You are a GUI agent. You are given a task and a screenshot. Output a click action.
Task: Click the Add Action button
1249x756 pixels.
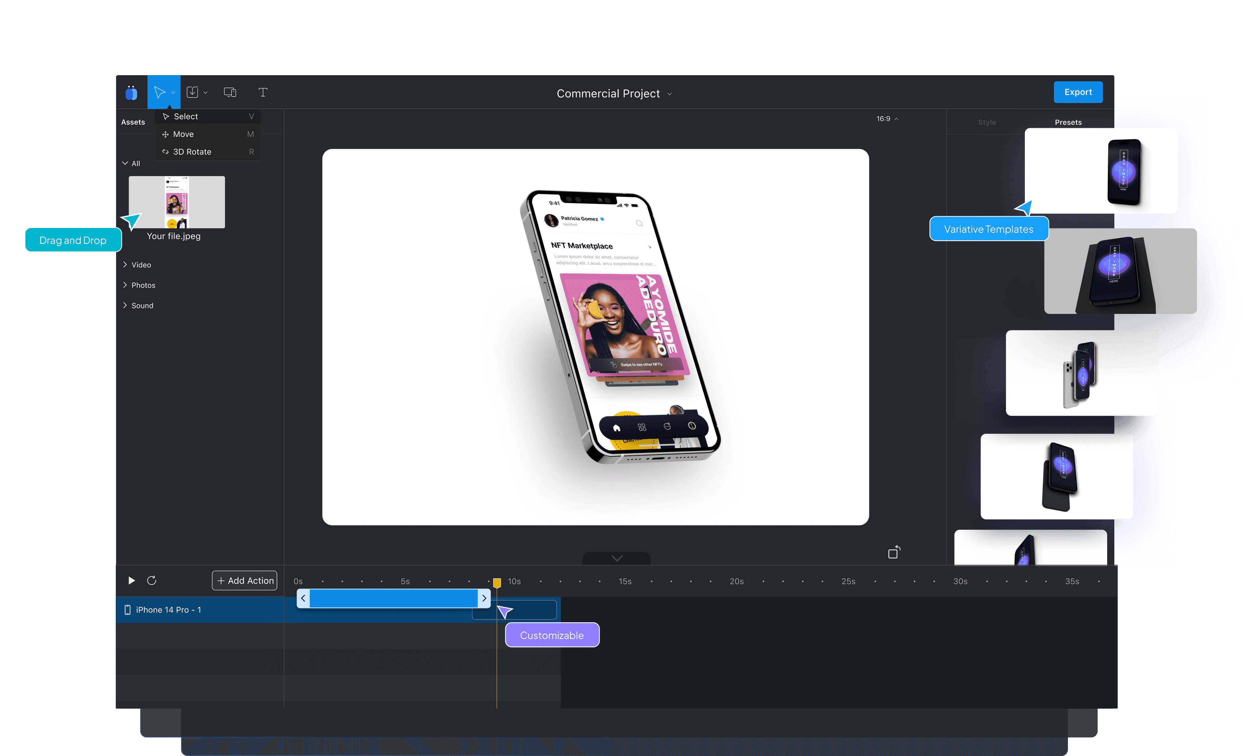(x=245, y=580)
